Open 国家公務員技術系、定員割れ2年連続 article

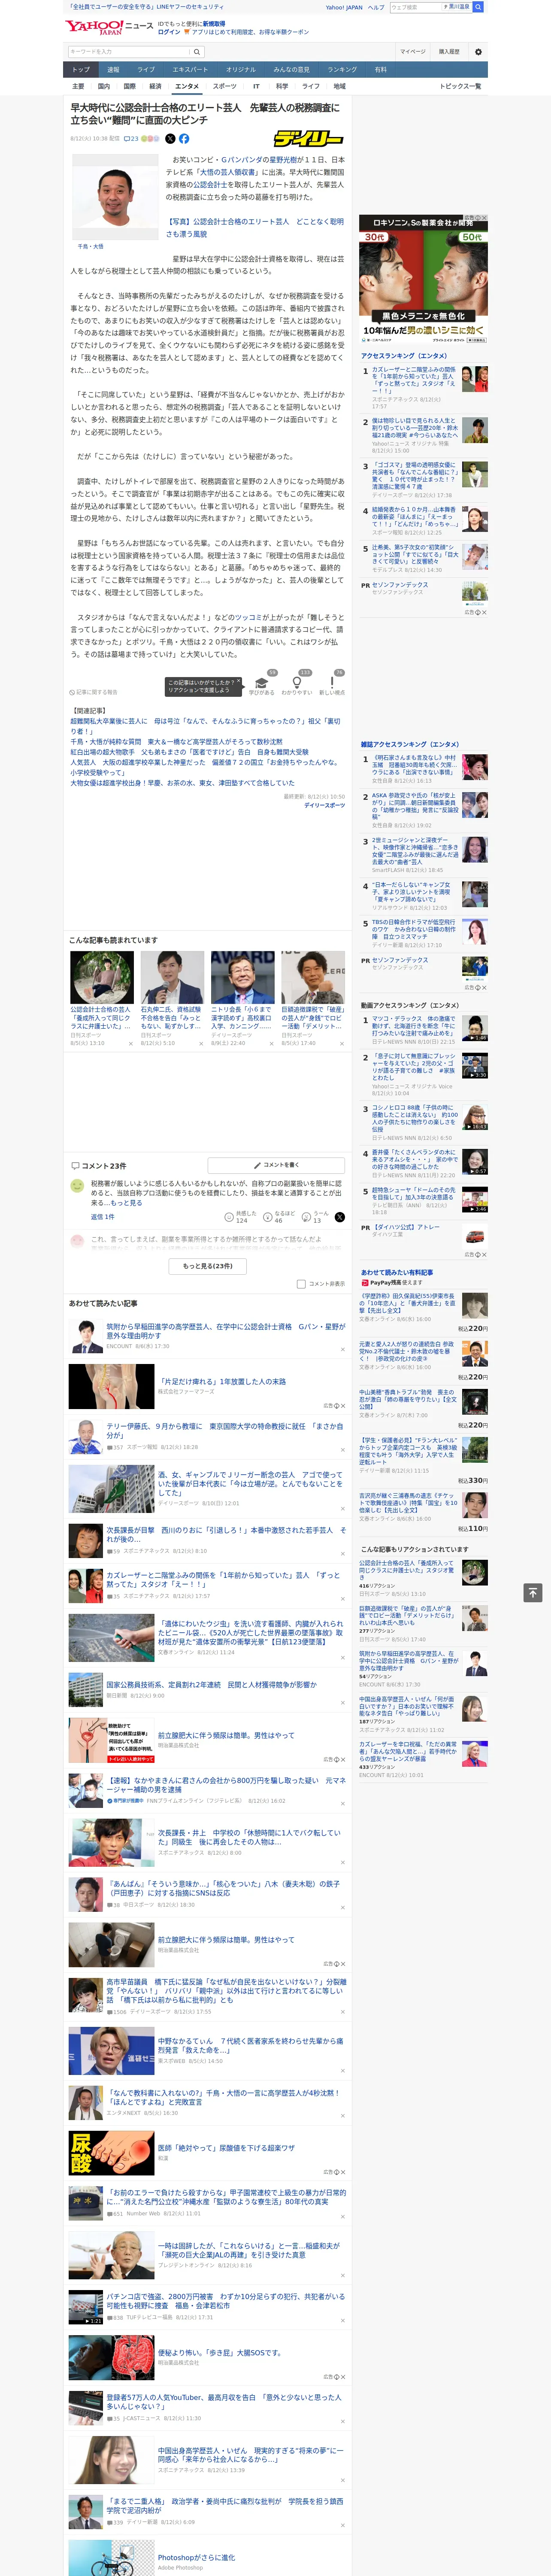pos(211,1684)
